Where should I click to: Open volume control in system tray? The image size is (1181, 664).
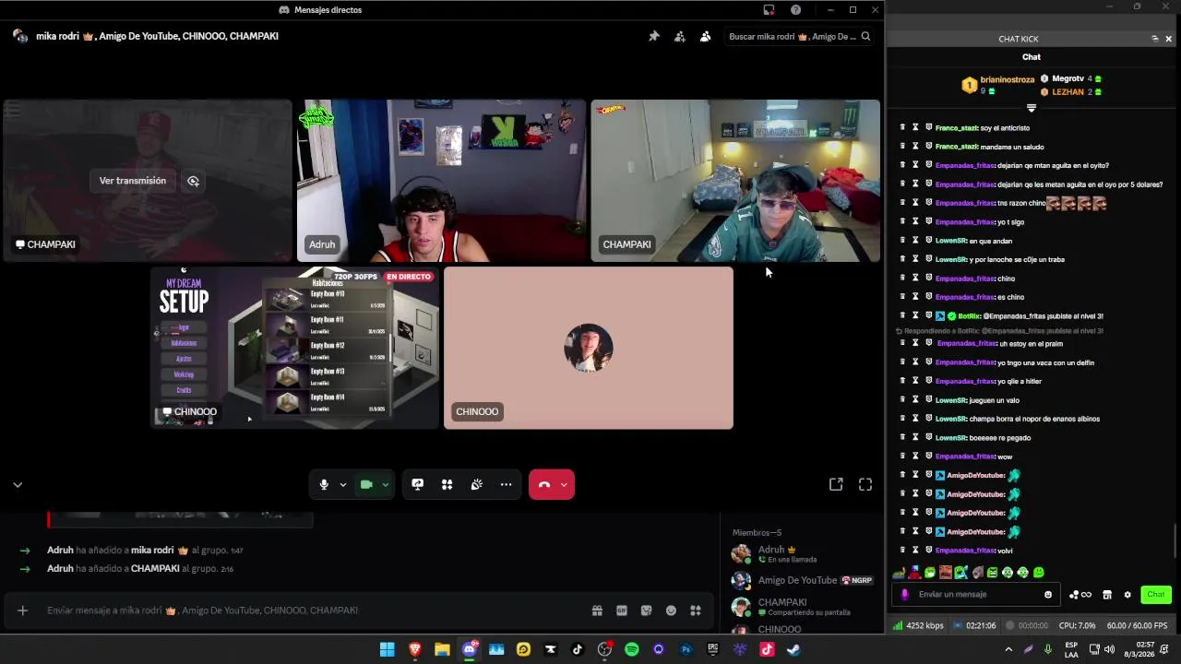1110,649
